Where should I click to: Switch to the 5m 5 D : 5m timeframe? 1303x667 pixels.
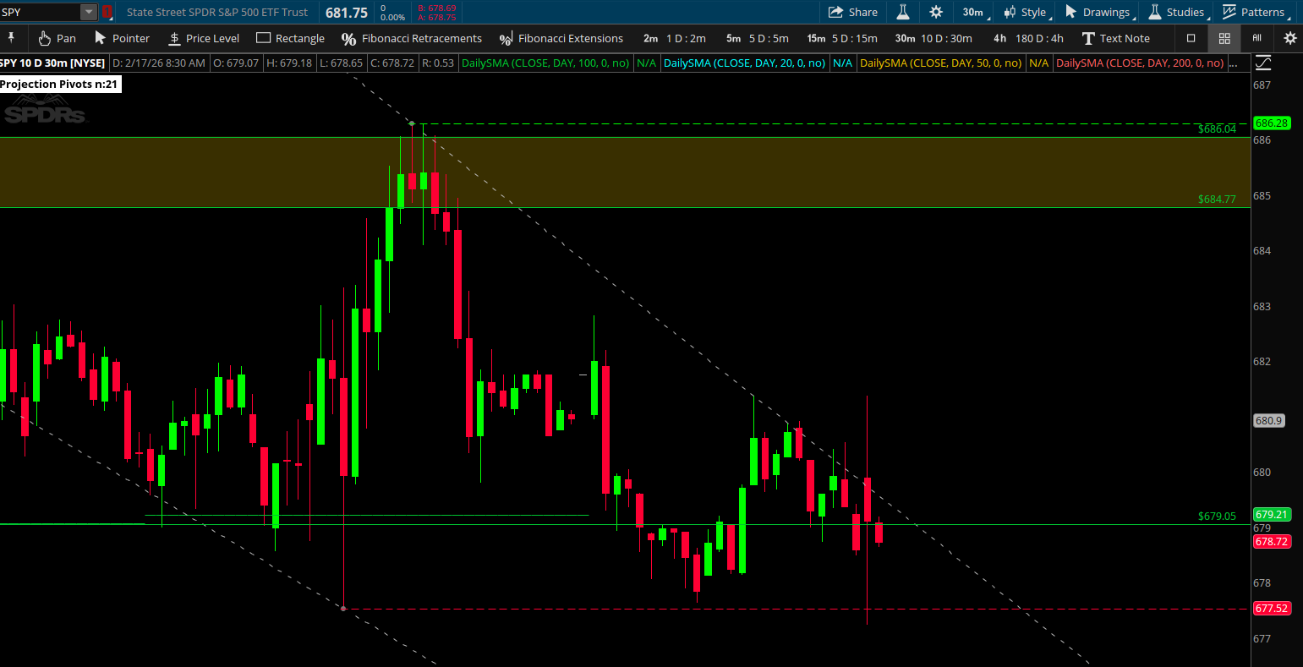tap(757, 38)
